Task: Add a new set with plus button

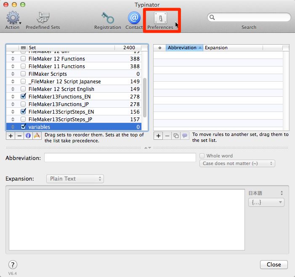Action: (11, 136)
